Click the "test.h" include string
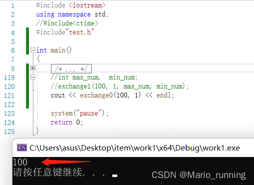Image resolution: width=254 pixels, height=185 pixels. coord(80,32)
